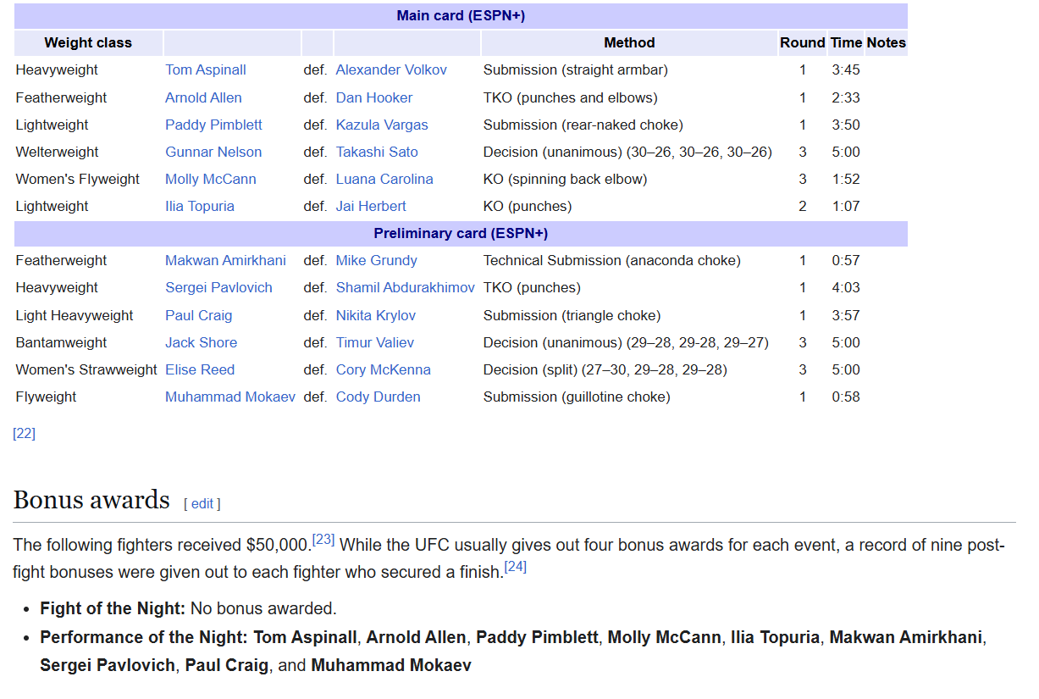Open the Shamil Abdurakhimov link
The image size is (1039, 699).
406,287
